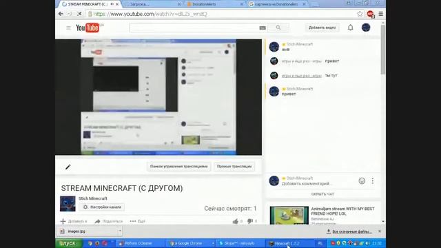Click Поделиться share button
Viewport: 441px width, 248px height.
[x=109, y=221]
